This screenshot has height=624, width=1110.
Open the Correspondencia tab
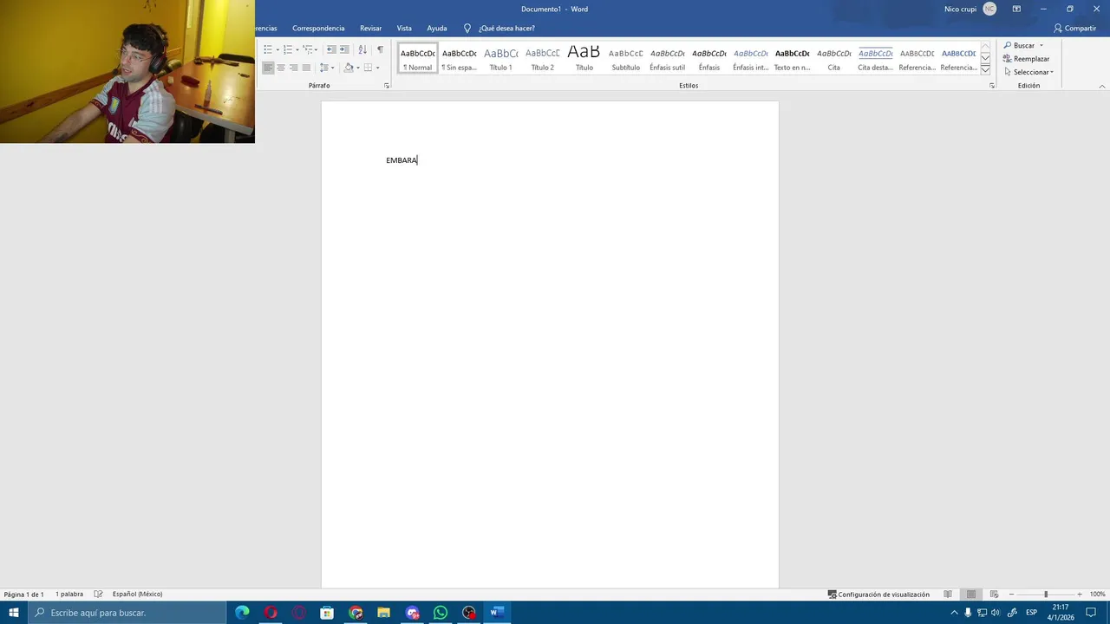pos(318,29)
